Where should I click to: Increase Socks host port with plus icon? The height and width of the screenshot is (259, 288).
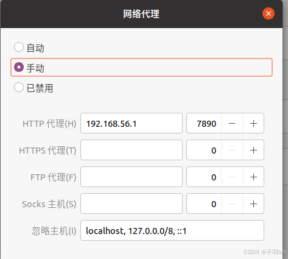coord(253,204)
